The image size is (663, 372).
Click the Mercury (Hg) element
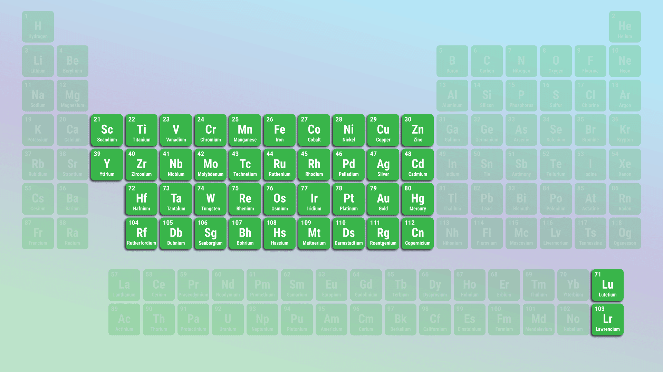point(417,199)
